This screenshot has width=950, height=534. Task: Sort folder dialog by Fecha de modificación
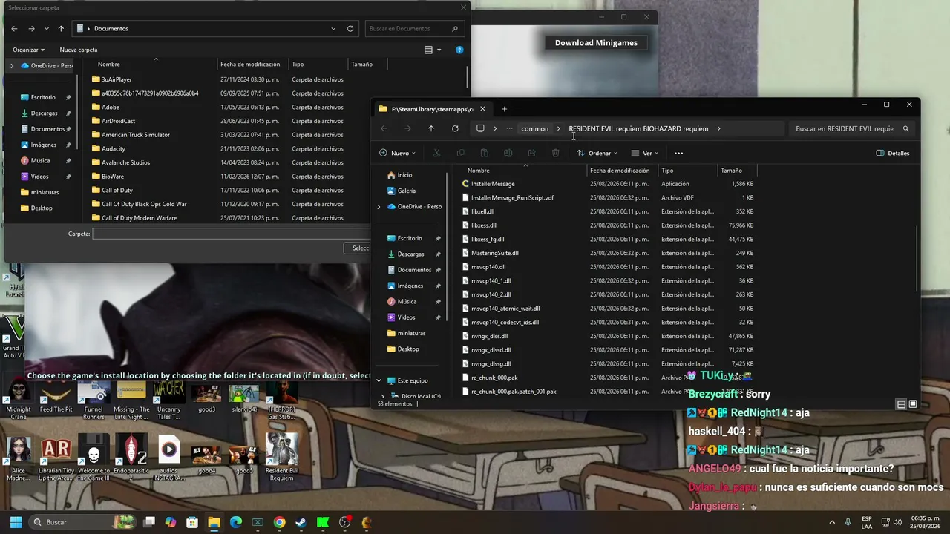pos(252,65)
